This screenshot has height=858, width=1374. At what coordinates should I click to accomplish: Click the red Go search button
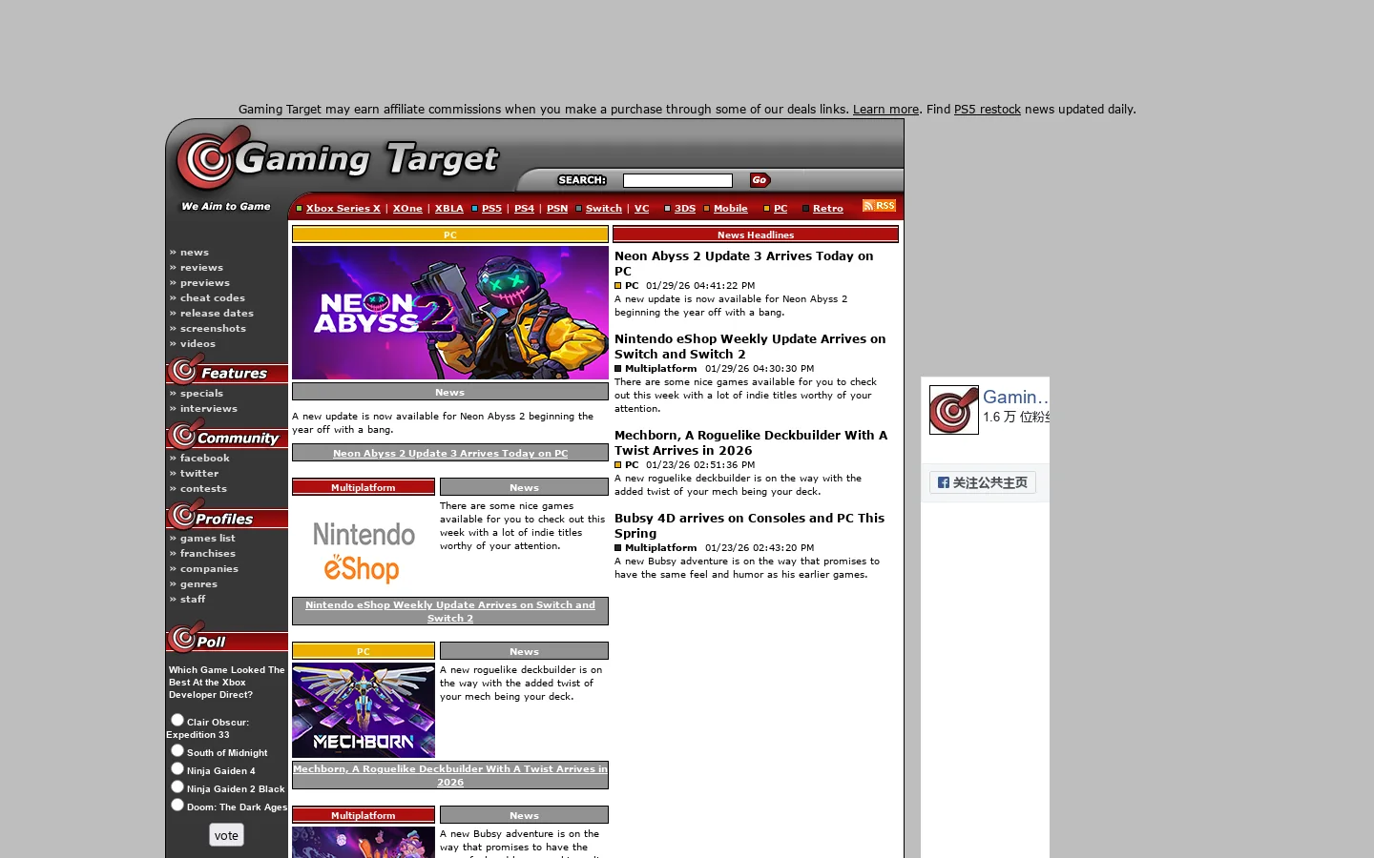click(x=760, y=180)
